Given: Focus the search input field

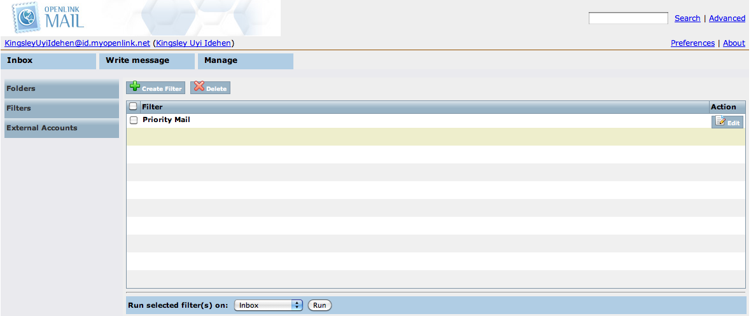Looking at the screenshot, I should pyautogui.click(x=628, y=18).
